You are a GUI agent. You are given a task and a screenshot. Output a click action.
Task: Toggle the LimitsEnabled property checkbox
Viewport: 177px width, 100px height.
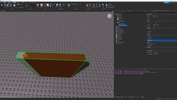pyautogui.click(x=154, y=46)
